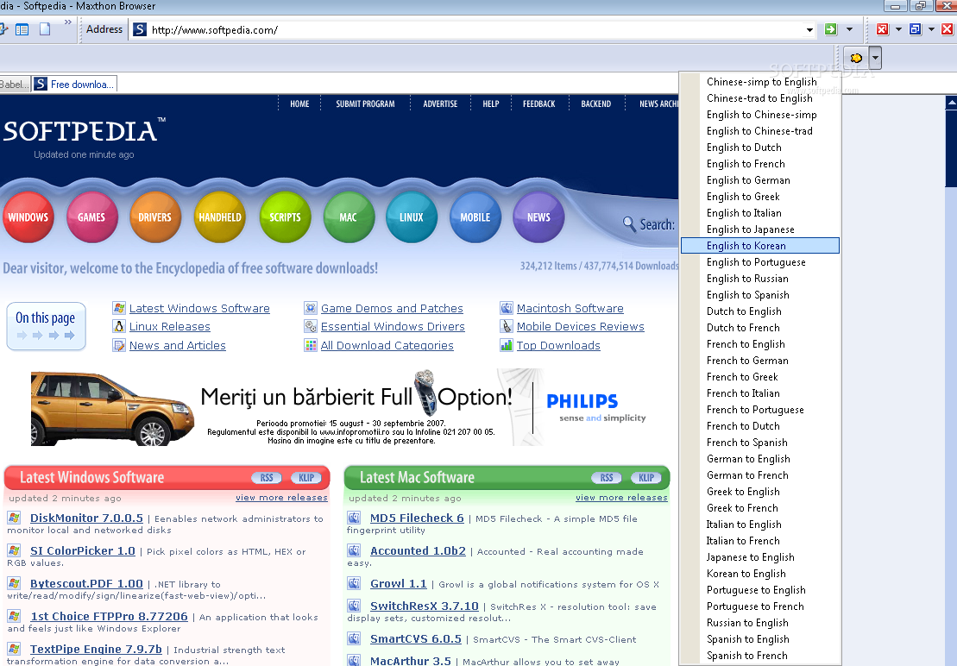Expand the toolbar overflow chevron
The image size is (957, 666).
(x=68, y=22)
